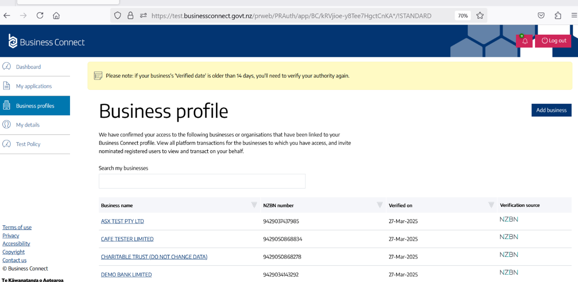Select the Dashboard icon in the sidebar
The height and width of the screenshot is (282, 578).
(7, 66)
